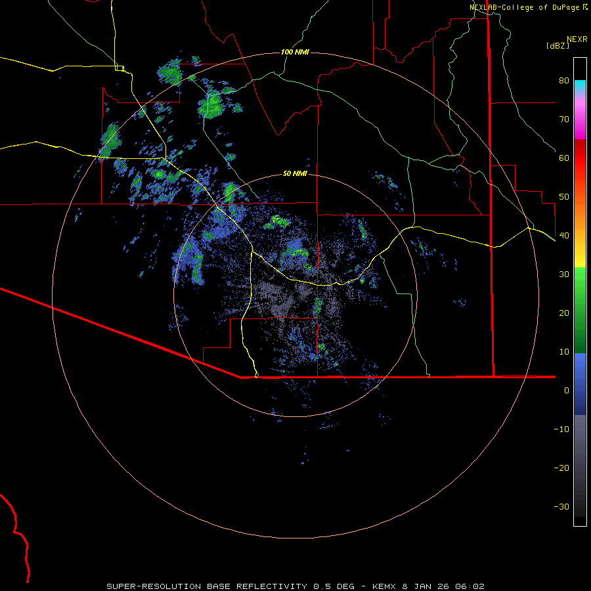Screen dimensions: 591x591
Task: Click the product title caption at bottom
Action: (x=295, y=586)
